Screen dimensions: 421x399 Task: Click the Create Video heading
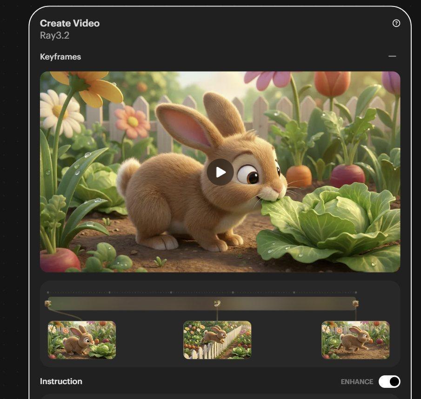(x=70, y=23)
